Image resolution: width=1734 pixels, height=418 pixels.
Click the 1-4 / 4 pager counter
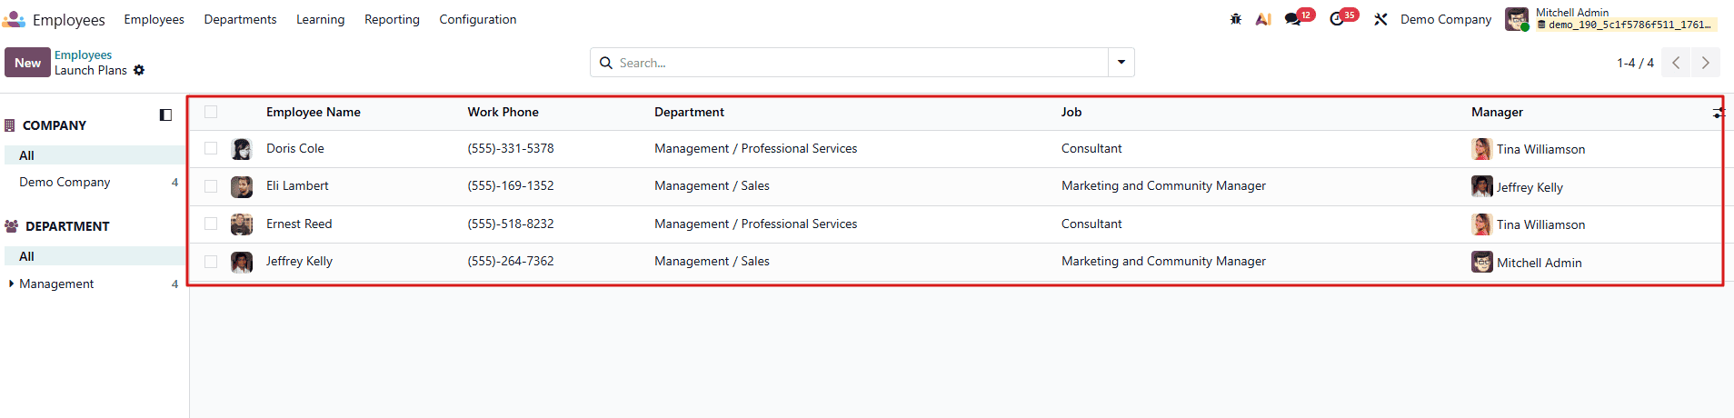[x=1635, y=63]
